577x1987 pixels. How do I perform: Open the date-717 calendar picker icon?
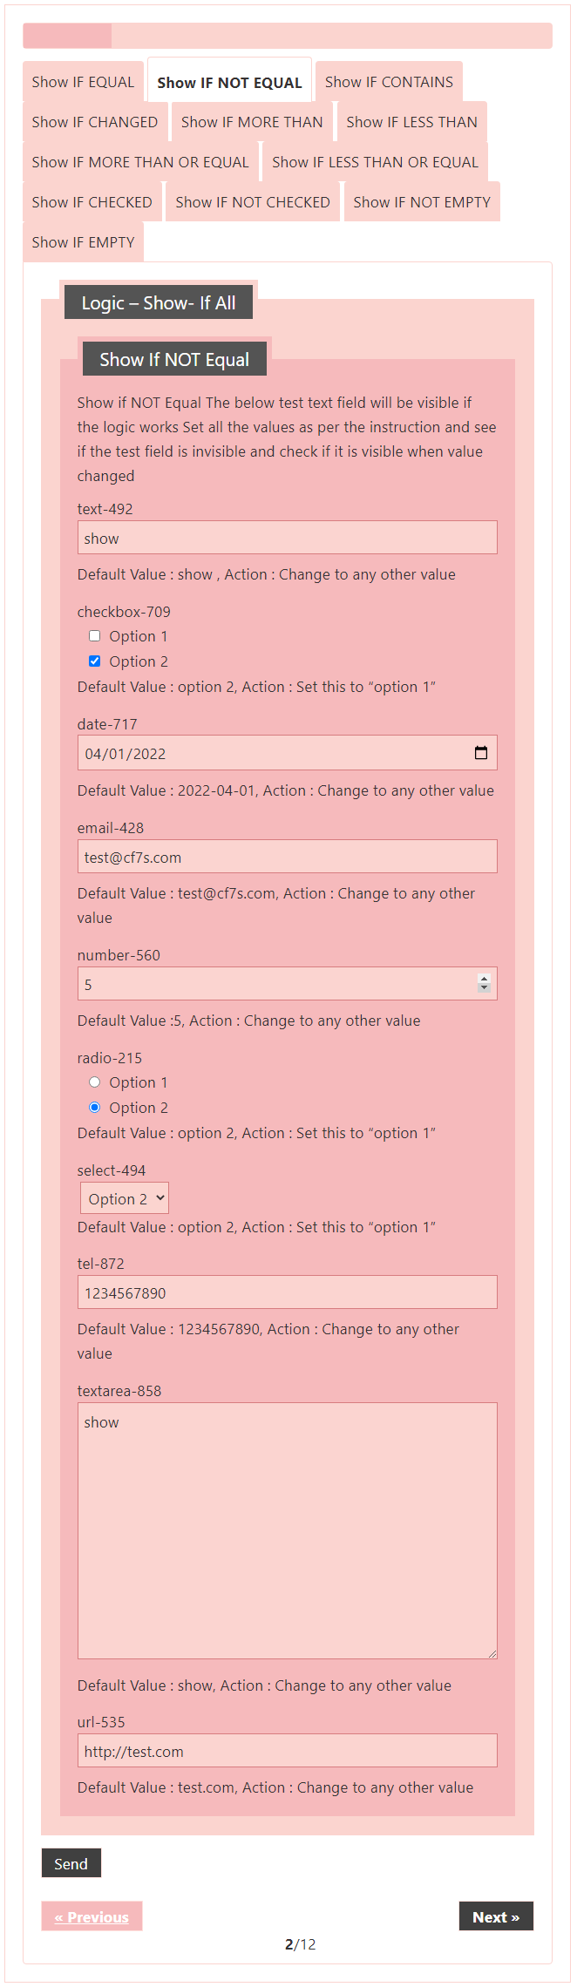click(x=480, y=753)
